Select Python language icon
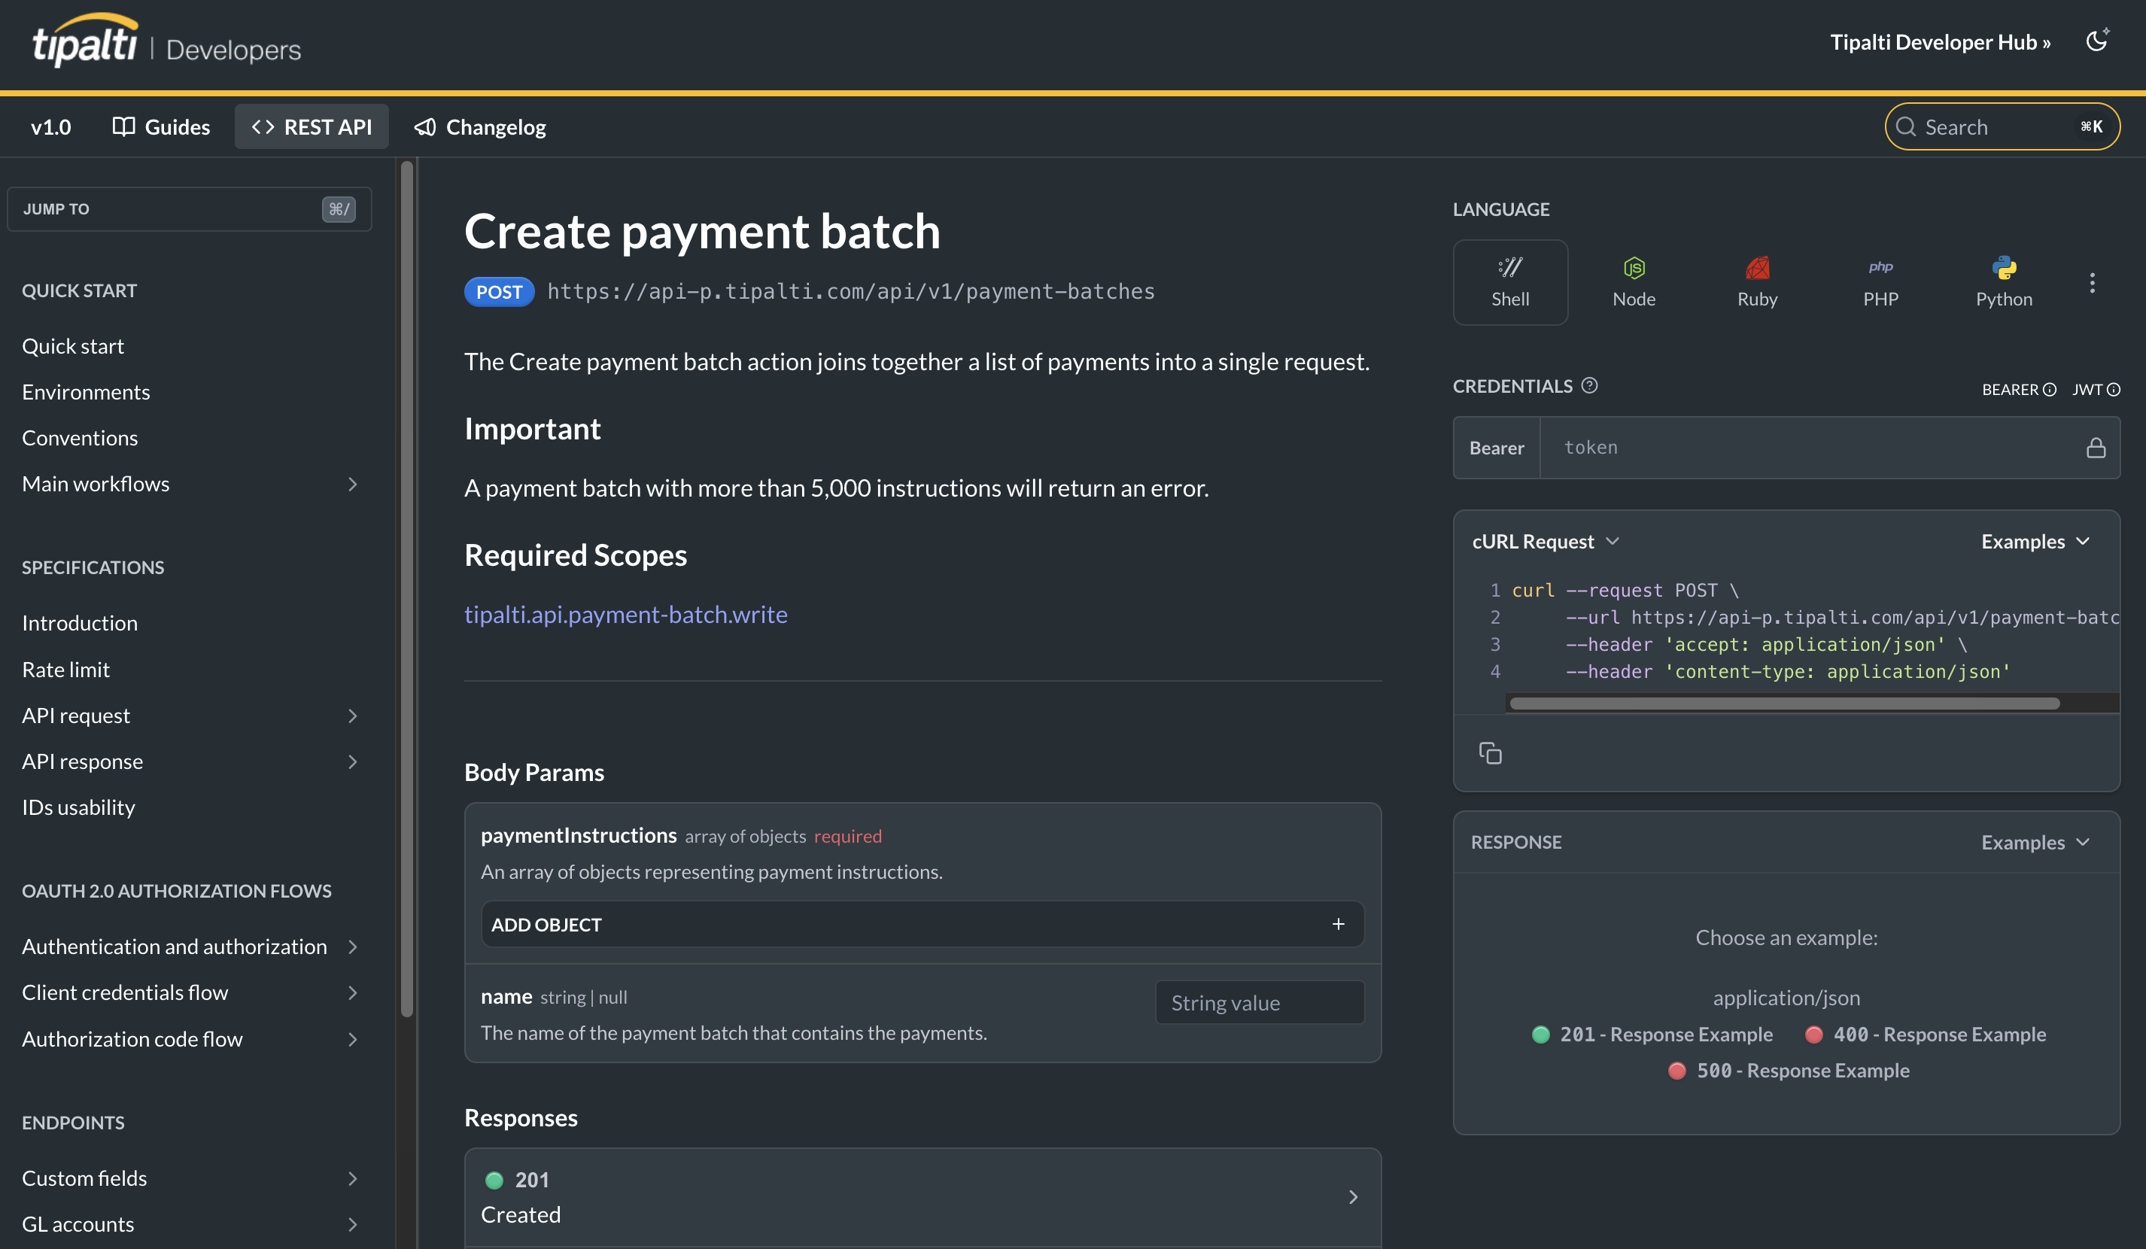This screenshot has height=1249, width=2146. [x=2004, y=282]
